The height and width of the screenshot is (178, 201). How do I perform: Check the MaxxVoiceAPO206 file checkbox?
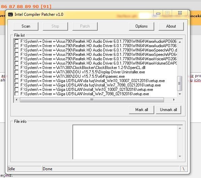16,59
